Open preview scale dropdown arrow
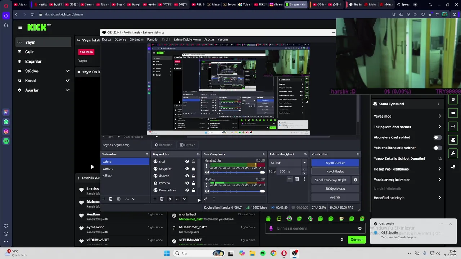The image size is (461, 259). (x=156, y=137)
